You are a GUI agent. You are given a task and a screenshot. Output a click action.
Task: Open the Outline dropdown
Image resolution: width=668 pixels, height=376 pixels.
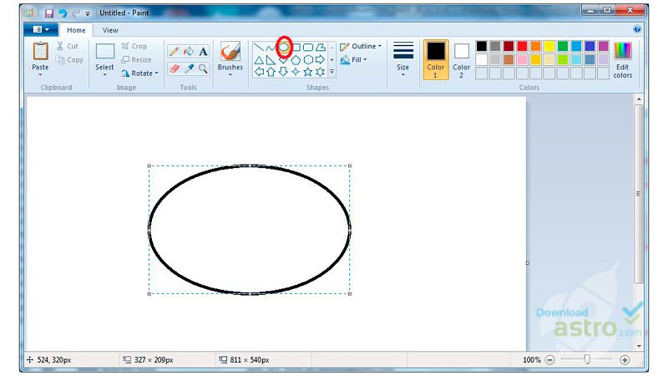(x=362, y=47)
